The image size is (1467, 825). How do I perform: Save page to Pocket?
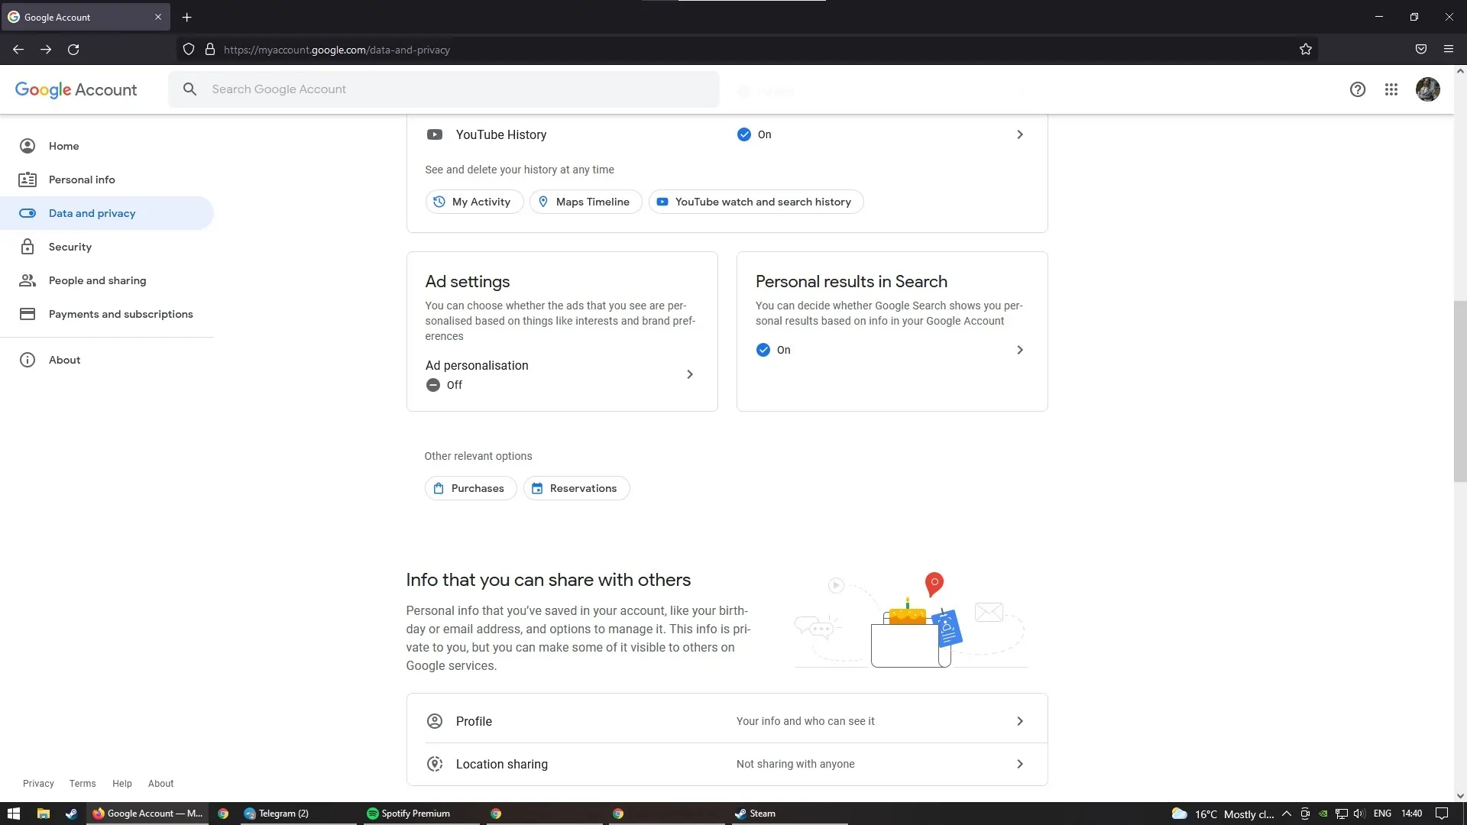click(1420, 50)
